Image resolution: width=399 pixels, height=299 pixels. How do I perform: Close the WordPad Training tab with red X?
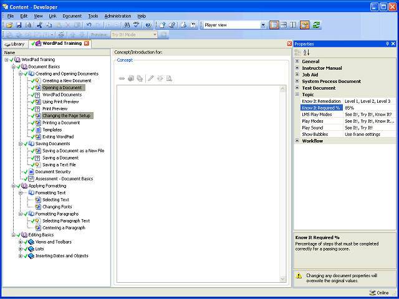pyautogui.click(x=86, y=43)
